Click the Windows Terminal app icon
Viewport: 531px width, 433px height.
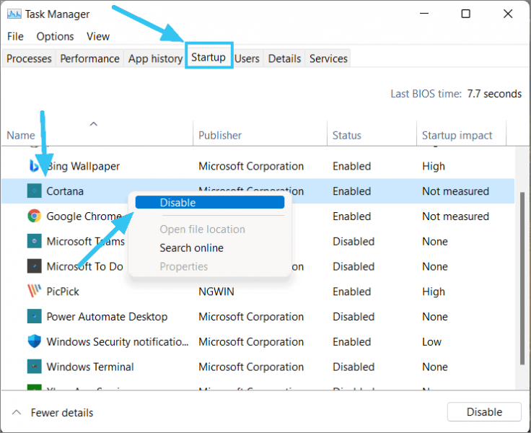coord(34,367)
